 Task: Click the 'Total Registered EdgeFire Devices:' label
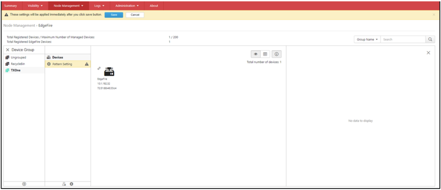(29, 42)
